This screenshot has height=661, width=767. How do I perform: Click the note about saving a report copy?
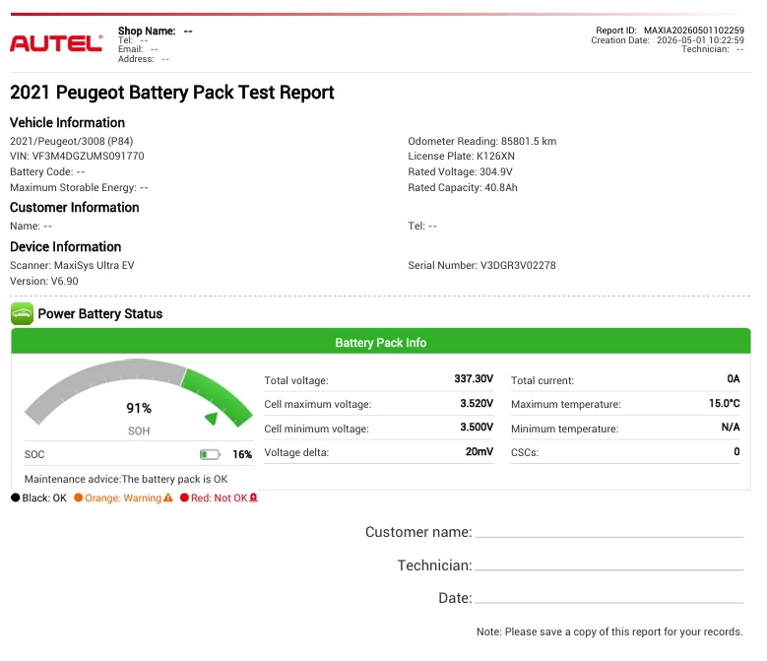click(609, 631)
